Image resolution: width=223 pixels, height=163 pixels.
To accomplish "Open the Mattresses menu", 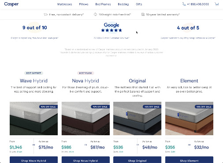I will (x=65, y=4).
